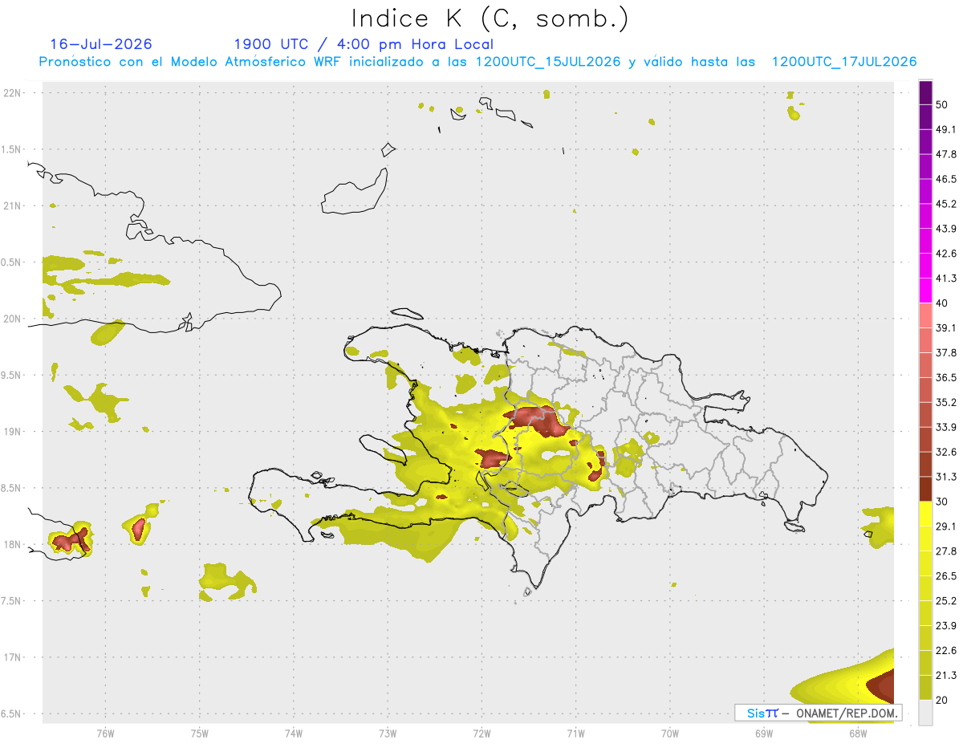The width and height of the screenshot is (963, 744).
Task: Select the date text "16-Jul-2026"
Action: point(101,44)
